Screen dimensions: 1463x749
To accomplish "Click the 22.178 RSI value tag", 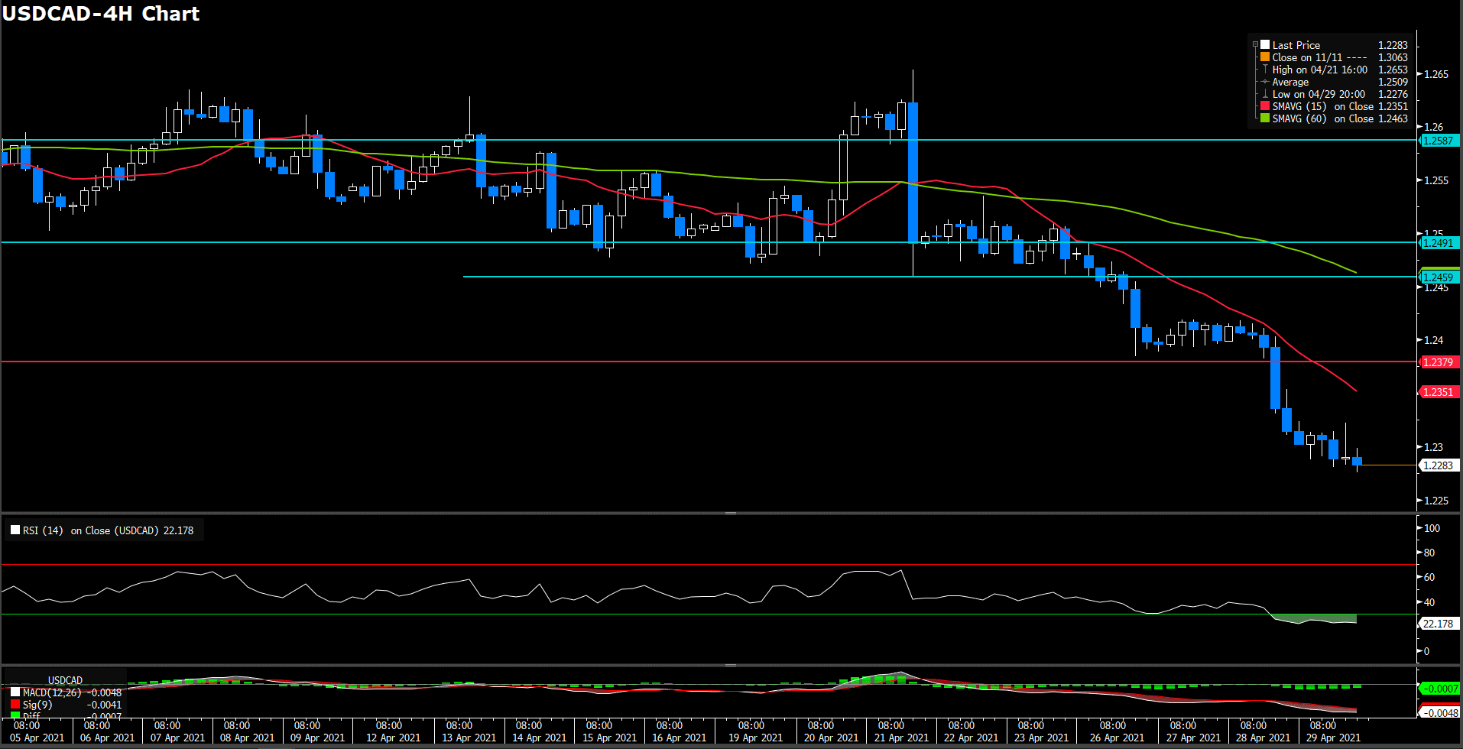I will pos(1438,624).
